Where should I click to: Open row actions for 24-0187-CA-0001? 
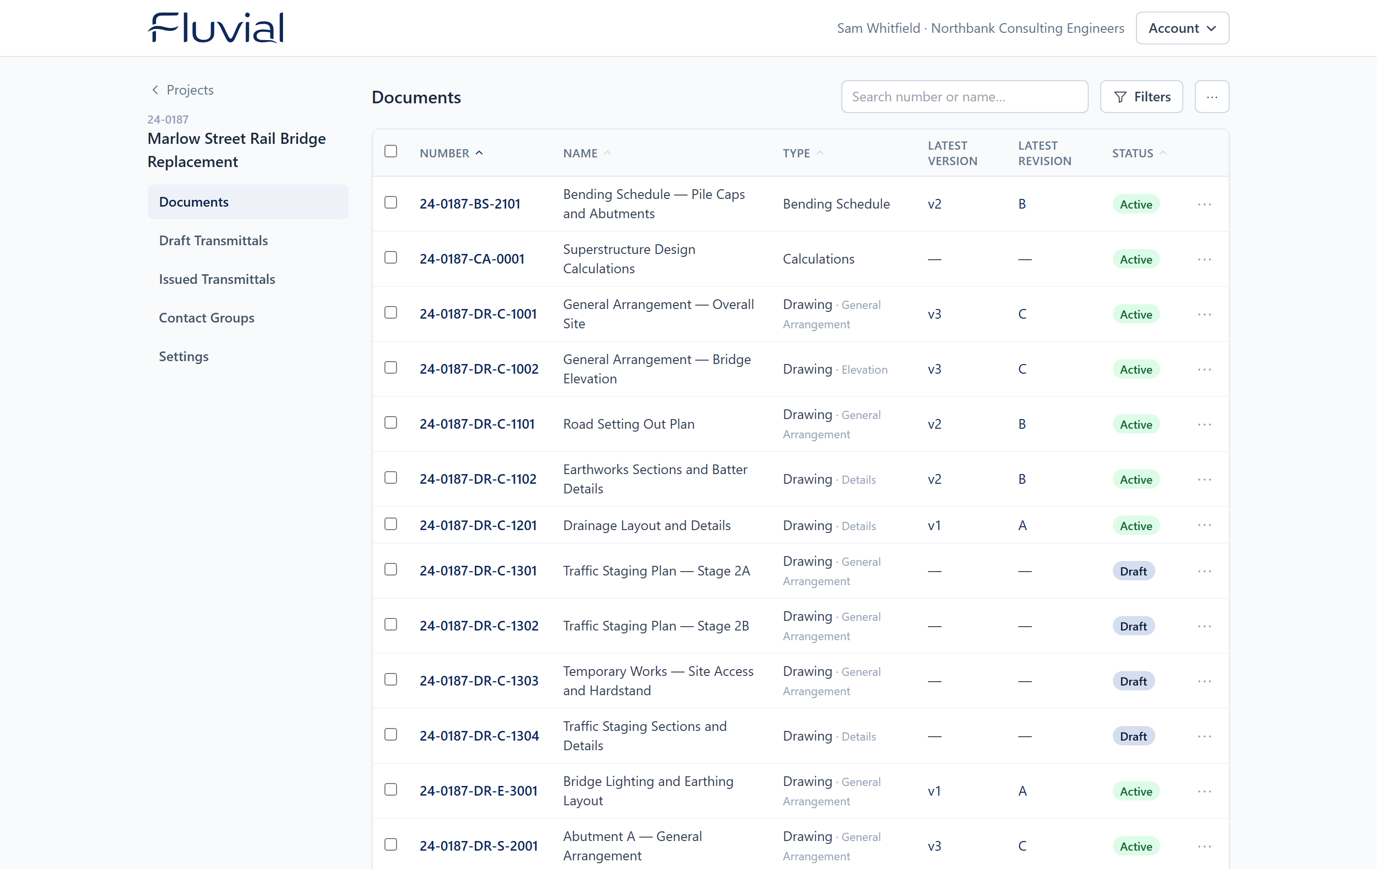[1204, 259]
